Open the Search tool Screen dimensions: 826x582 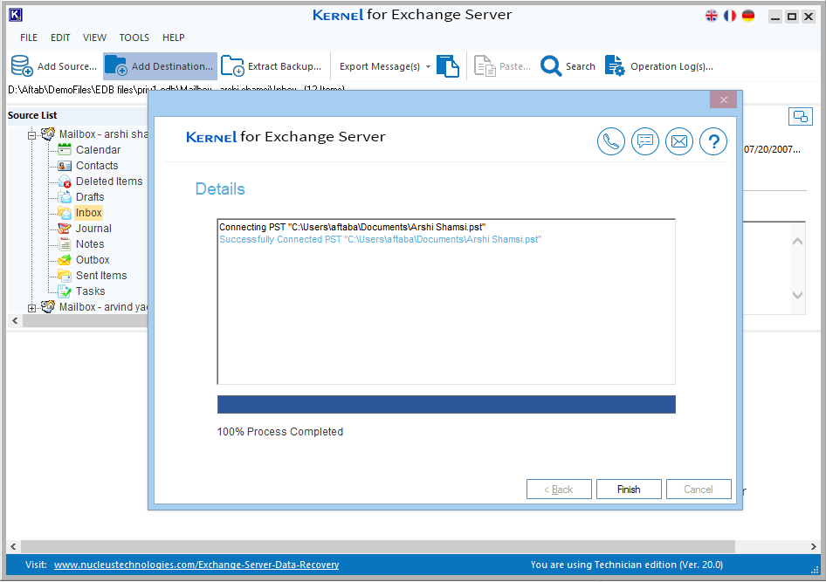[568, 66]
